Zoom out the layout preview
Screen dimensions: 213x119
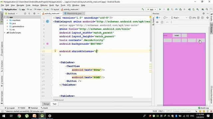pos(190,18)
